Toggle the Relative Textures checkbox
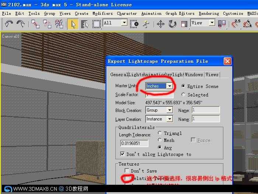This screenshot has width=258, height=194. 127,178
